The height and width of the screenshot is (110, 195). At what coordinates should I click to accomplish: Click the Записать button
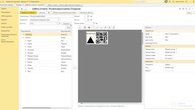point(42,13)
